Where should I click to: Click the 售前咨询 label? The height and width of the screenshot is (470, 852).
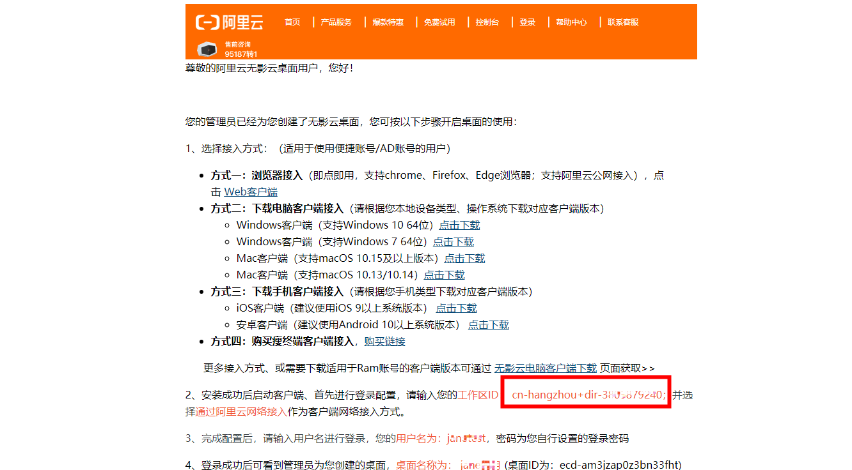pos(237,45)
